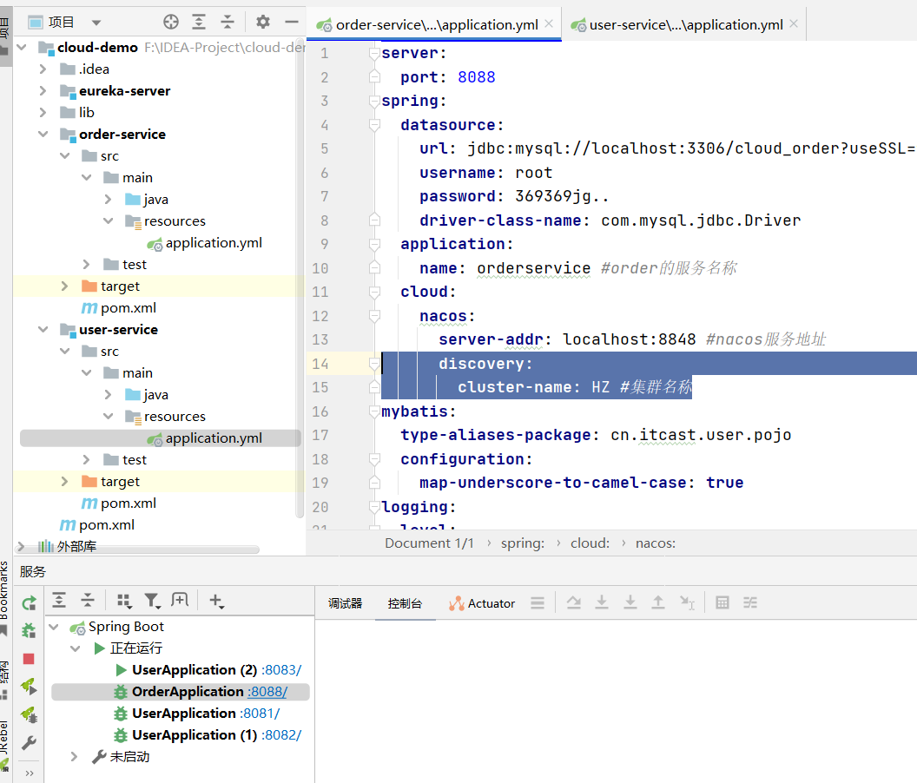Close the order-service application.yml tab
This screenshot has width=917, height=783.
[x=549, y=24]
